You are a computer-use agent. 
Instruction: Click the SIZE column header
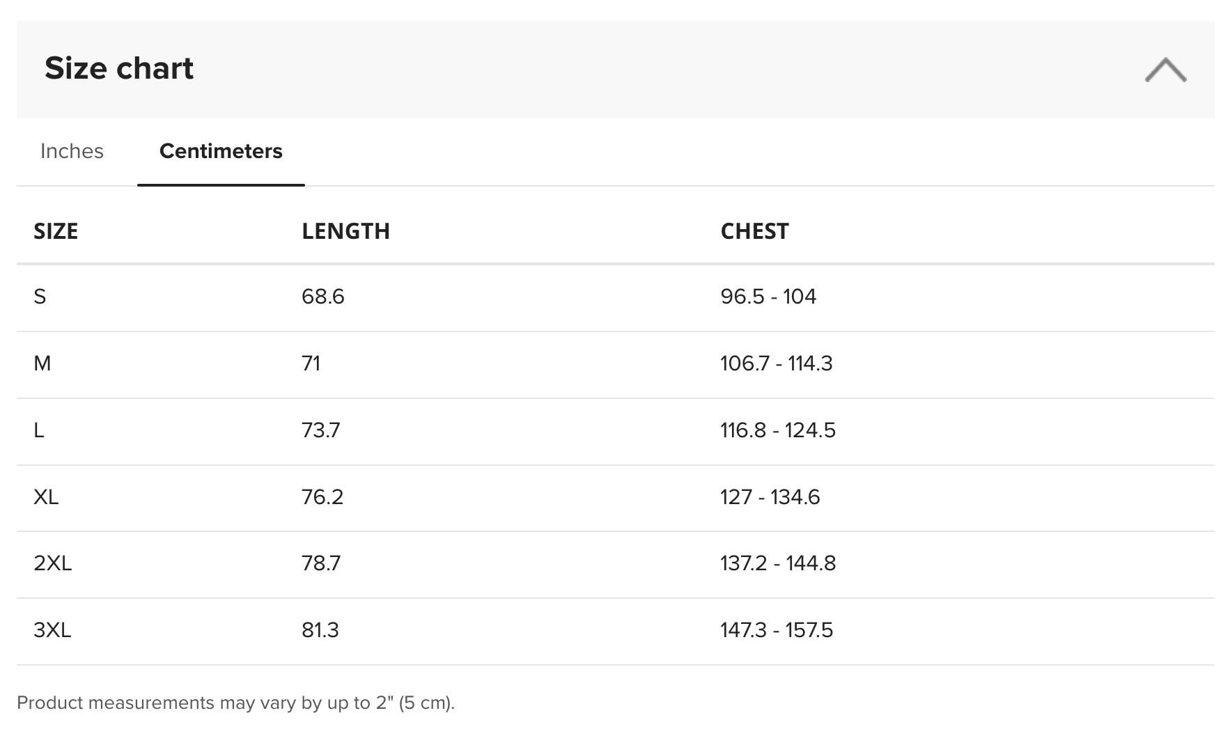tap(56, 231)
